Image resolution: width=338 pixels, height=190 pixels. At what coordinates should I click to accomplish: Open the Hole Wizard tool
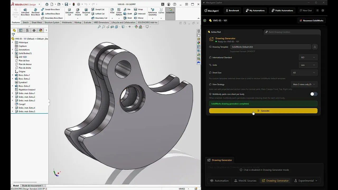pos(78,12)
